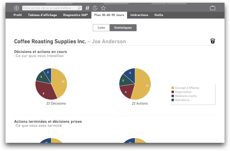Select green slice 3 in Décisions pie
The image size is (230, 151).
[42, 77]
